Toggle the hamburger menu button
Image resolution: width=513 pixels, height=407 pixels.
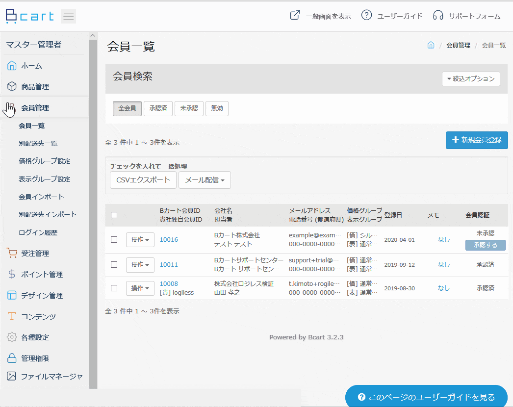68,16
